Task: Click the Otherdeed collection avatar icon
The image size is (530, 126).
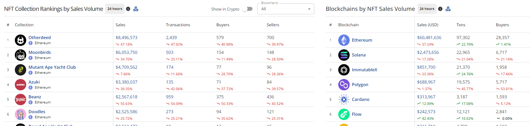Action: coord(21,40)
